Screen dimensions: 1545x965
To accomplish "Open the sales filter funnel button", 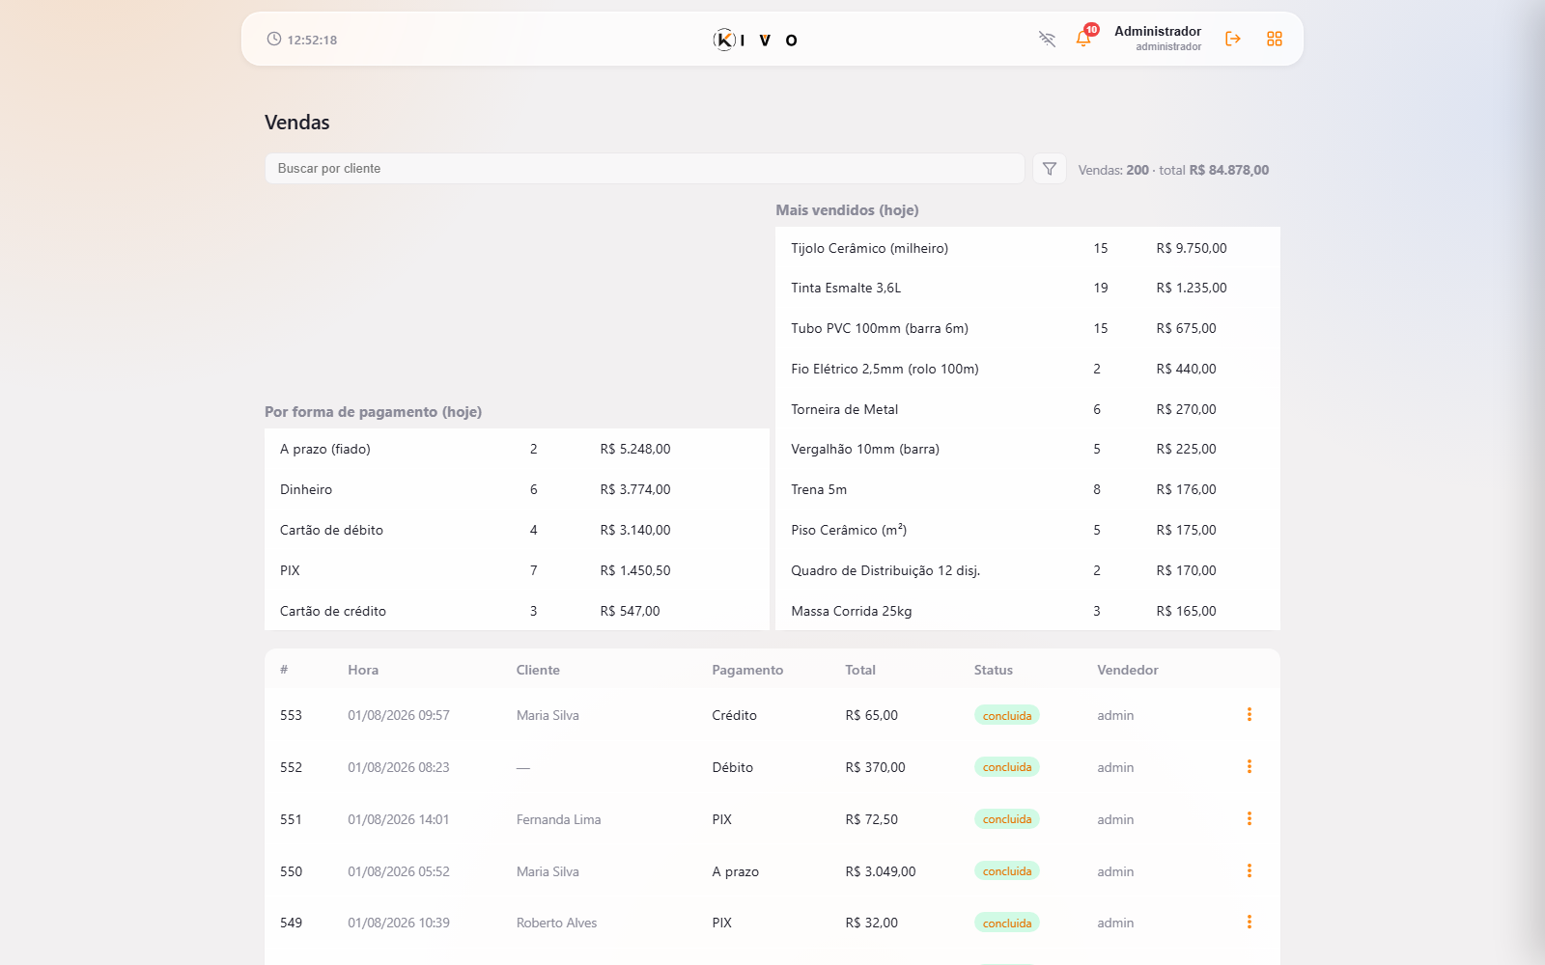I will (1050, 169).
